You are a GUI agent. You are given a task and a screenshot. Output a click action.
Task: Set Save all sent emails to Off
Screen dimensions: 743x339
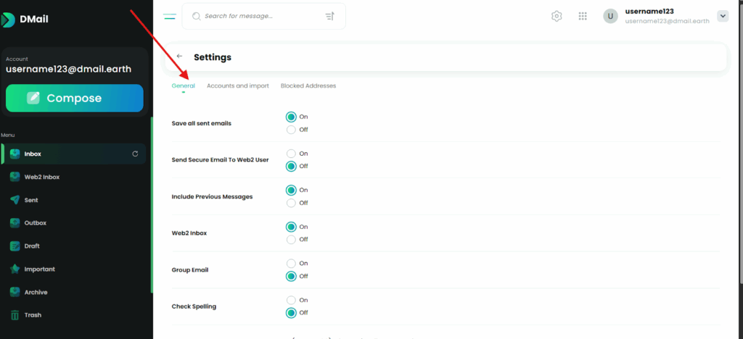(x=291, y=130)
